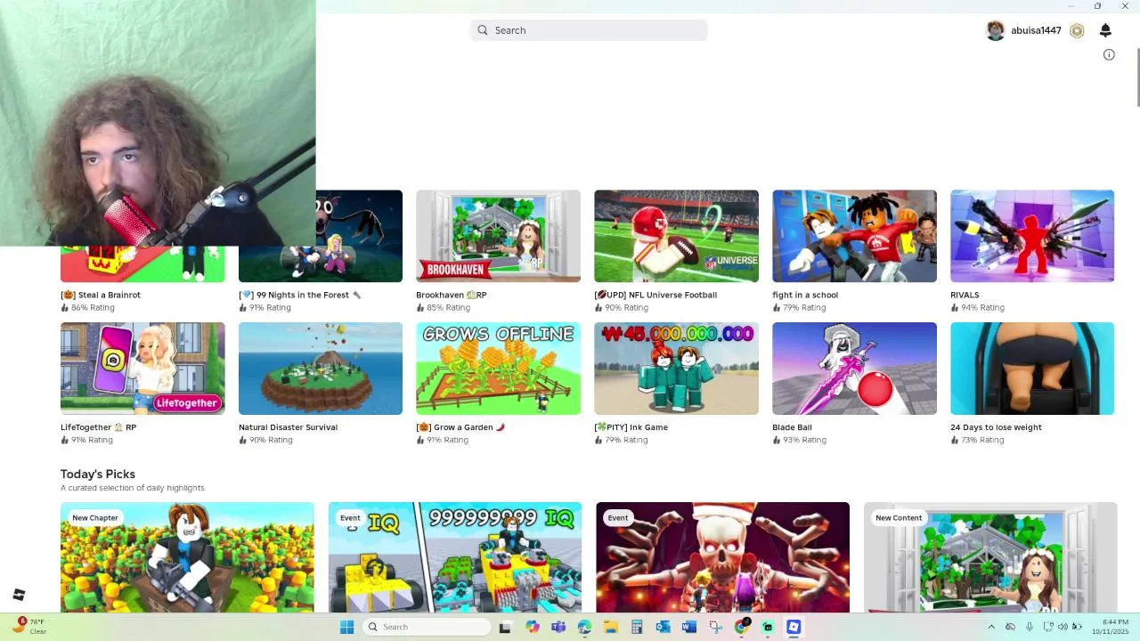
Task: Click the Roblox icon in the taskbar
Action: [794, 627]
